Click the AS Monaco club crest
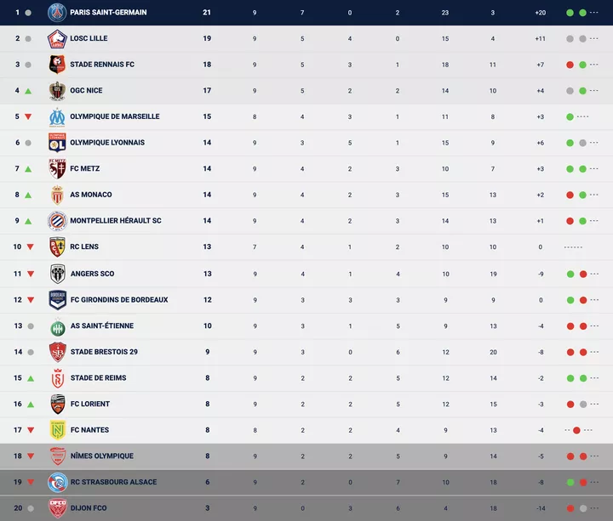This screenshot has height=521, width=613. [57, 195]
